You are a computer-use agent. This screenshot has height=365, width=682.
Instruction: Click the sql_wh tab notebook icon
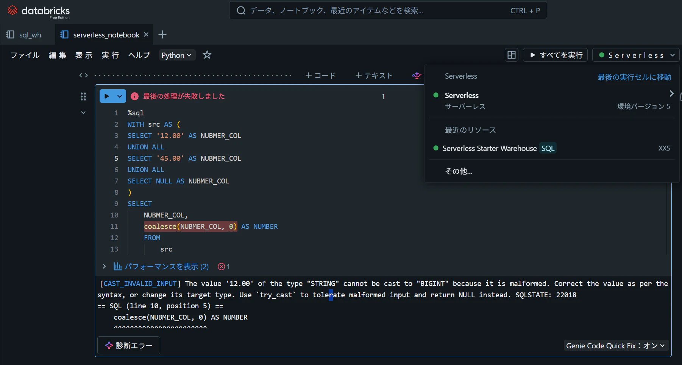click(x=10, y=35)
